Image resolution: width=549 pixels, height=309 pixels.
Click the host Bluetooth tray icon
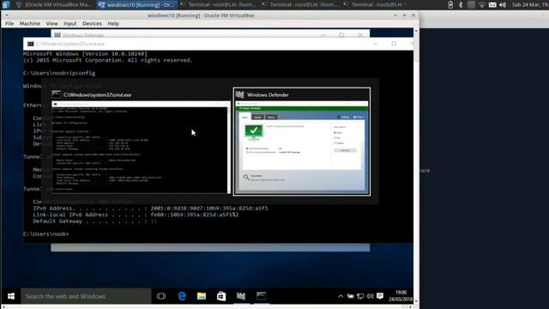pyautogui.click(x=461, y=4)
